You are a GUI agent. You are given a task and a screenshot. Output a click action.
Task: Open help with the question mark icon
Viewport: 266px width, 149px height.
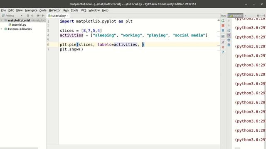[223, 52]
